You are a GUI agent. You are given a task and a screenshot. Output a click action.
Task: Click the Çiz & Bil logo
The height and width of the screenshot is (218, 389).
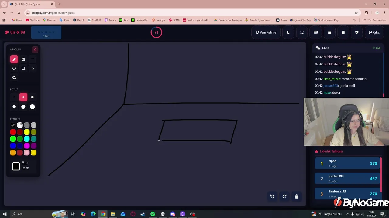coord(15,32)
